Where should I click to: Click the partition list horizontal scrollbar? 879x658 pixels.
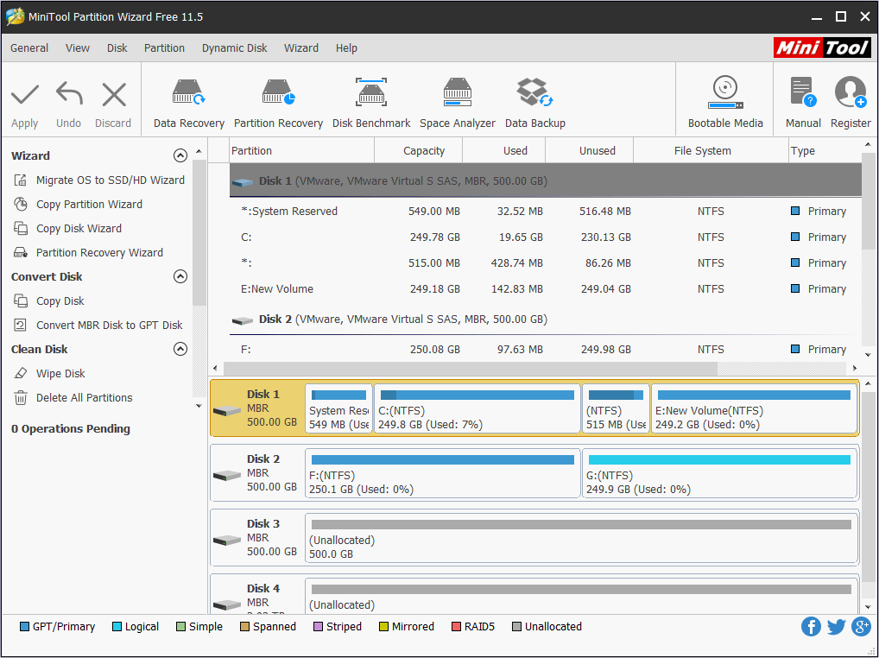point(471,368)
